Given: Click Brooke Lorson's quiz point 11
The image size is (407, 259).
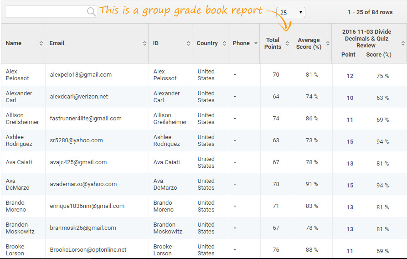Looking at the screenshot, I should (x=350, y=251).
